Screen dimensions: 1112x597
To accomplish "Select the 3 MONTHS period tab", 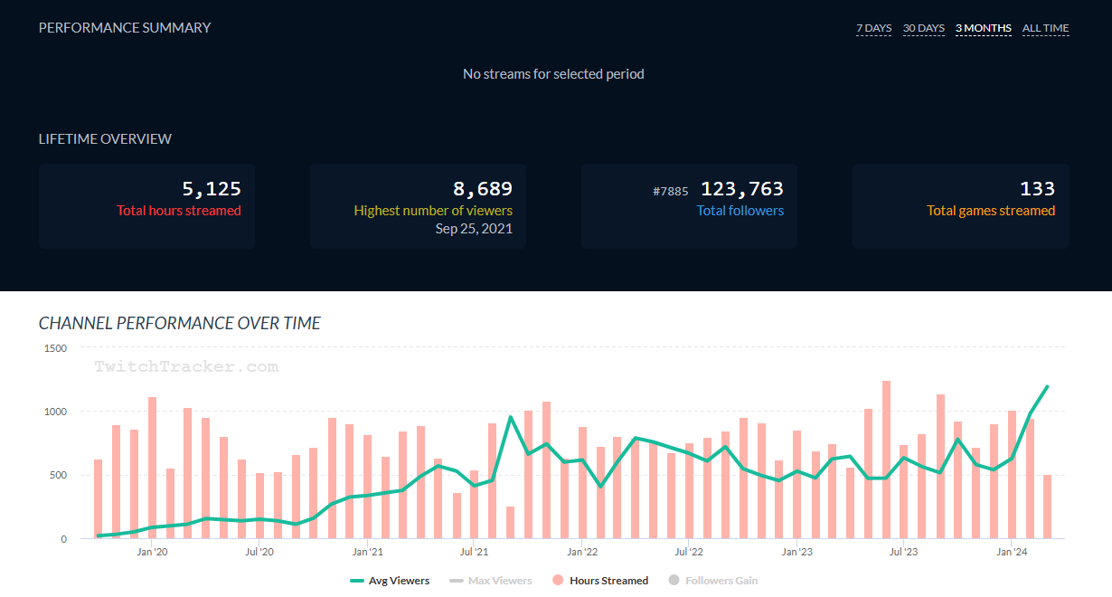I will pyautogui.click(x=984, y=28).
